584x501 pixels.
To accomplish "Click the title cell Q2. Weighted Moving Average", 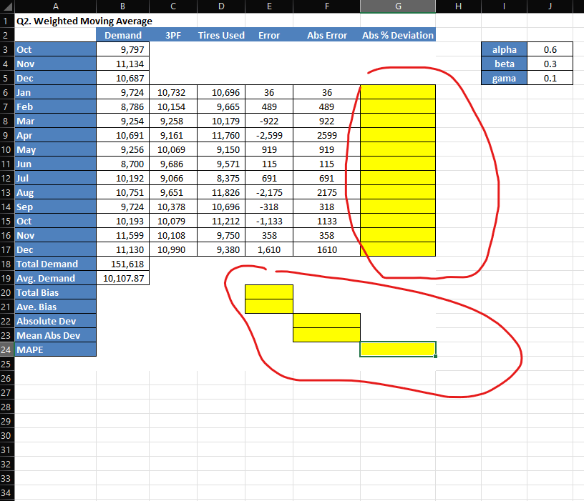I will pyautogui.click(x=84, y=21).
